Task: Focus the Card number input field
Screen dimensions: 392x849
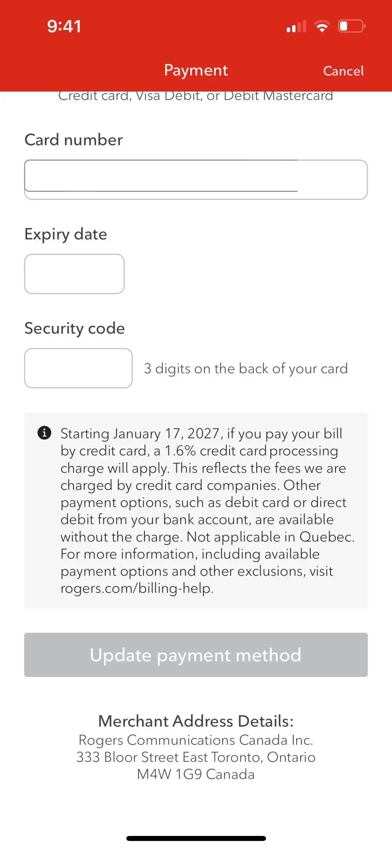Action: tap(196, 179)
